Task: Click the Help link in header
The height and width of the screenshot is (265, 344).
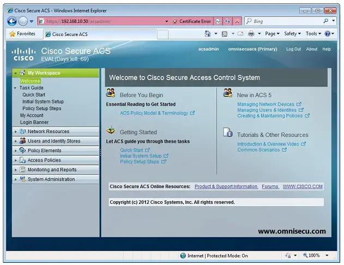Action: tap(327, 49)
